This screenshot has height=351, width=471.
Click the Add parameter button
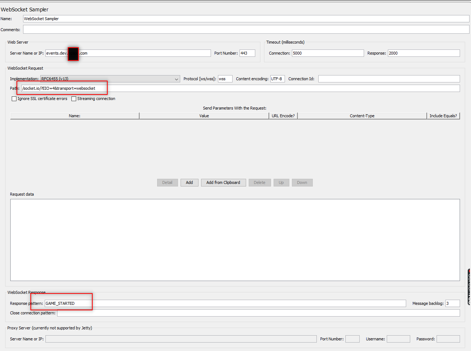tap(189, 182)
